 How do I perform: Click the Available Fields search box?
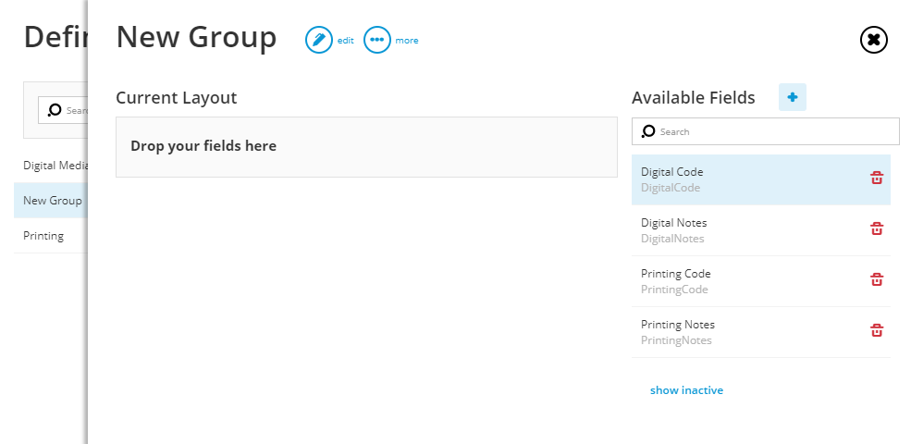[766, 132]
